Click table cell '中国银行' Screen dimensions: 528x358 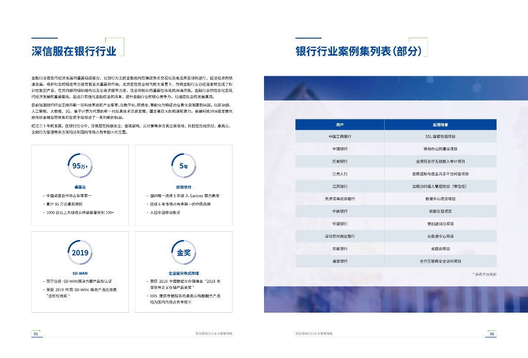(x=340, y=149)
